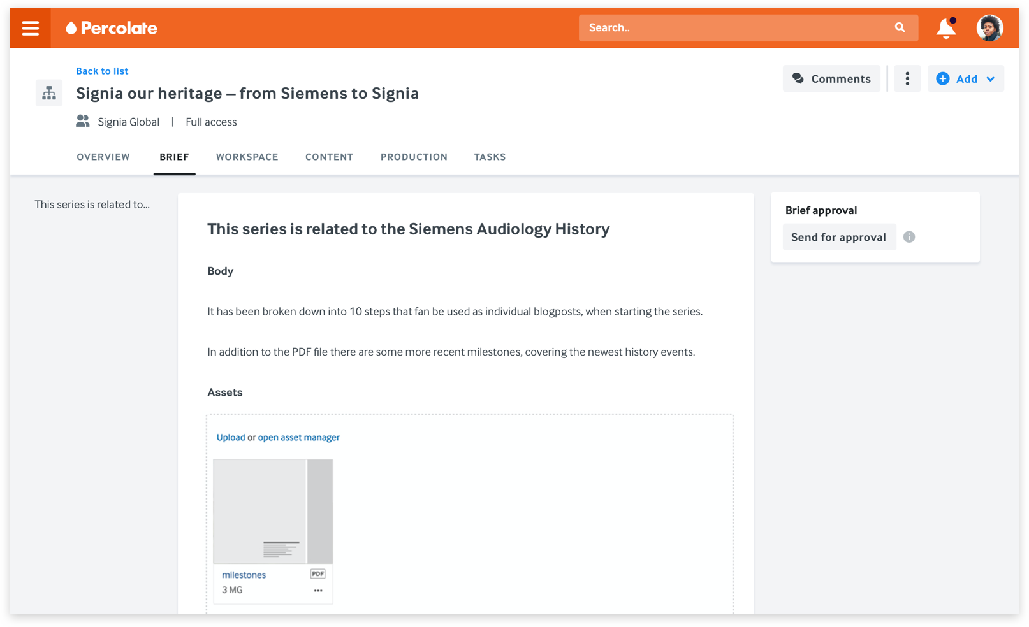Click the PDF badge on milestones asset
This screenshot has width=1029, height=627.
click(317, 574)
